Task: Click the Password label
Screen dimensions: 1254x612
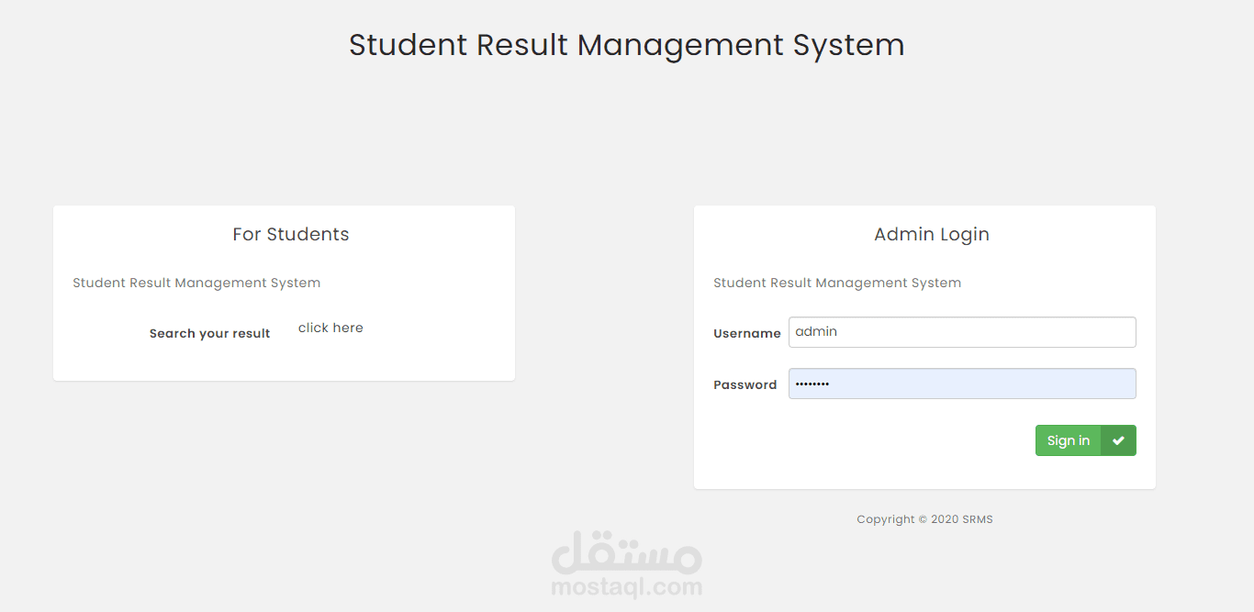Action: tap(745, 384)
